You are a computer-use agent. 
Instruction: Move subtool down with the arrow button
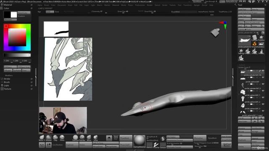261,118
